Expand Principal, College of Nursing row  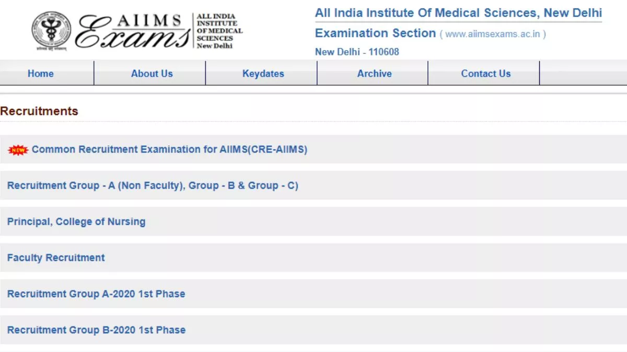(313, 221)
